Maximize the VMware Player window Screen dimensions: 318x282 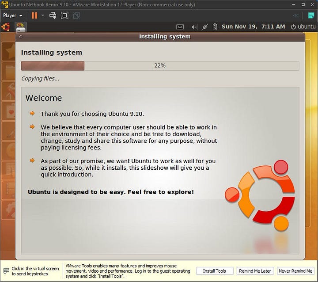pyautogui.click(x=303, y=4)
